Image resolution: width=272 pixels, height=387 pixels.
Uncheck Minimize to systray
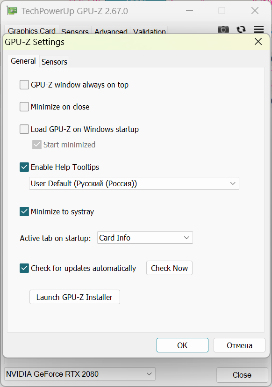(x=24, y=212)
